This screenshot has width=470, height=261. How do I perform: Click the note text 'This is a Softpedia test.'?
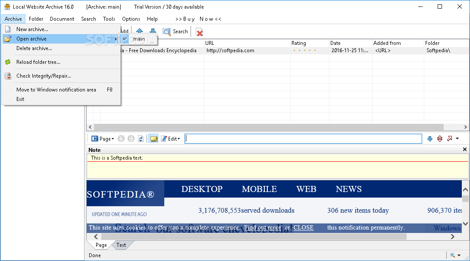pos(116,158)
